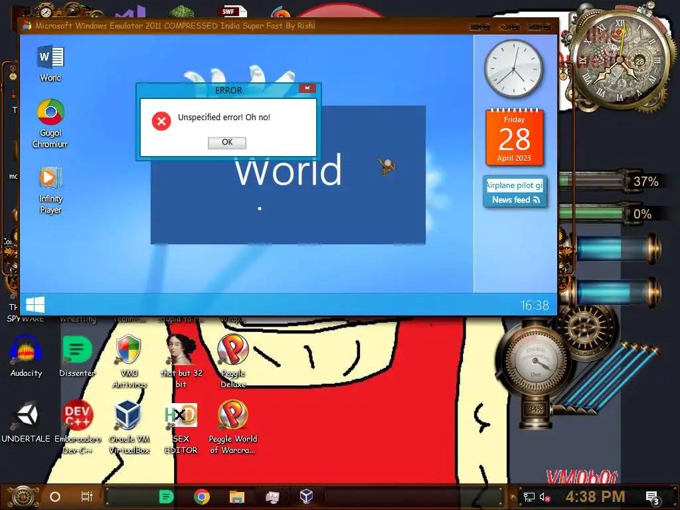The image size is (680, 510).
Task: Click the 4:38 PM taskbar clock
Action: coord(595,497)
